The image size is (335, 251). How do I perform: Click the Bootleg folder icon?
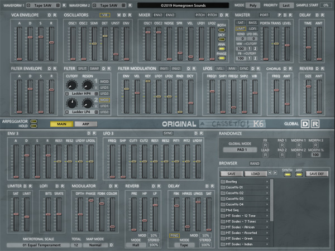click(222, 182)
